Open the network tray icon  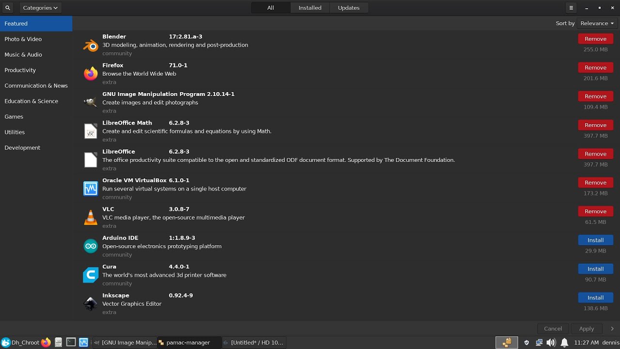click(539, 342)
